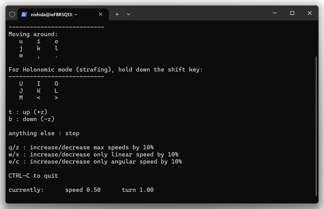Click the "e/c" angular speed line

pyautogui.click(x=95, y=161)
